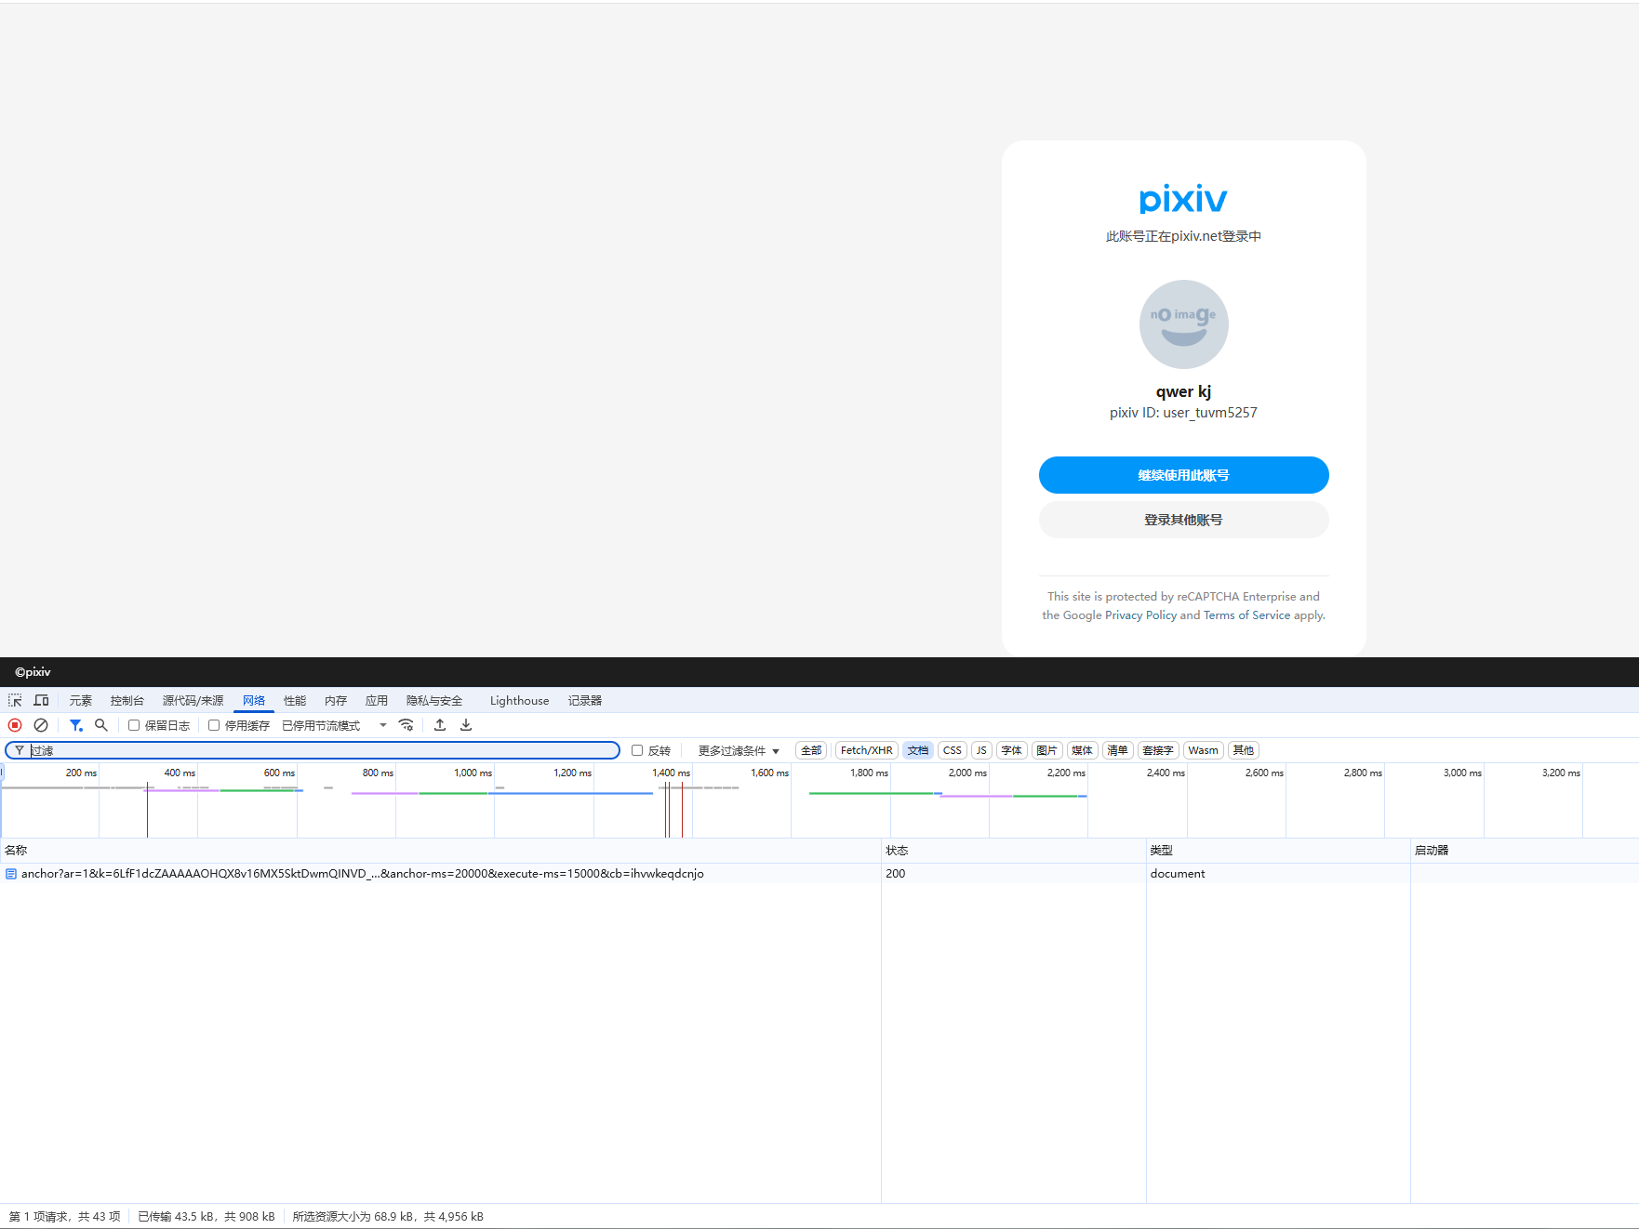This screenshot has width=1639, height=1229.
Task: Open network conditions wifi icon
Action: coord(406,725)
